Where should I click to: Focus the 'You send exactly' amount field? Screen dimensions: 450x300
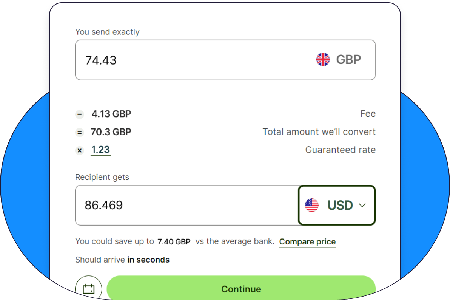pyautogui.click(x=189, y=60)
